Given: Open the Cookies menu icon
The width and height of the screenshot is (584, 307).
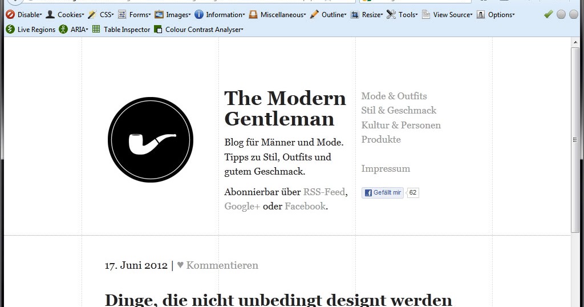Looking at the screenshot, I should click(x=50, y=14).
